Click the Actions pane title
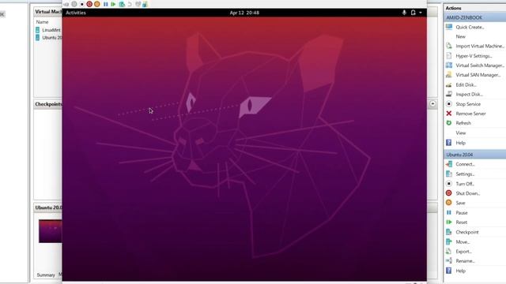Screen dimensions: 506x284 pyautogui.click(x=453, y=8)
